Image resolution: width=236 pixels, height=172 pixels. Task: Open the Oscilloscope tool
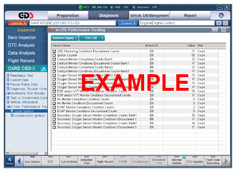click(140, 161)
